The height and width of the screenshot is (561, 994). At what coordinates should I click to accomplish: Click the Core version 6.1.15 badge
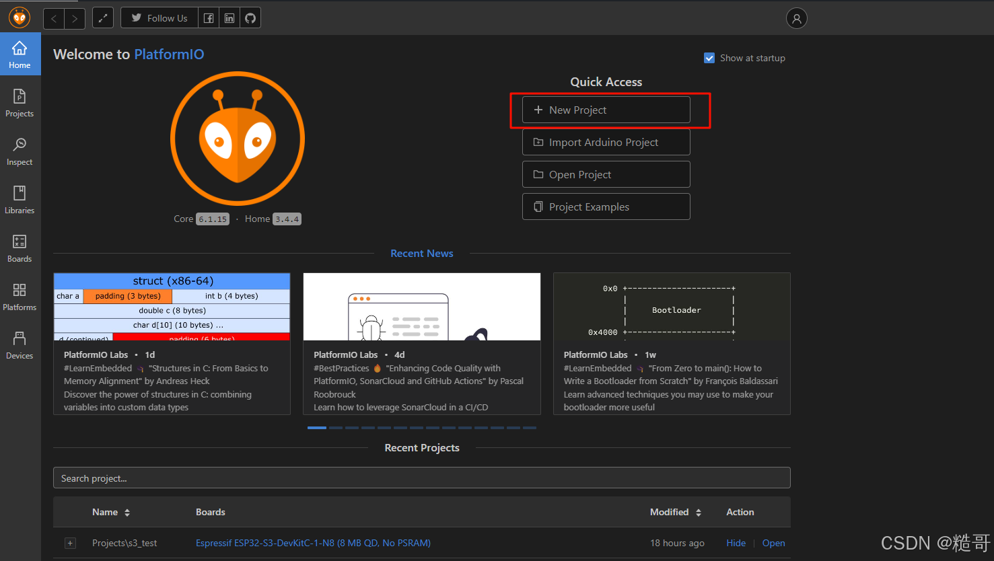click(x=213, y=219)
